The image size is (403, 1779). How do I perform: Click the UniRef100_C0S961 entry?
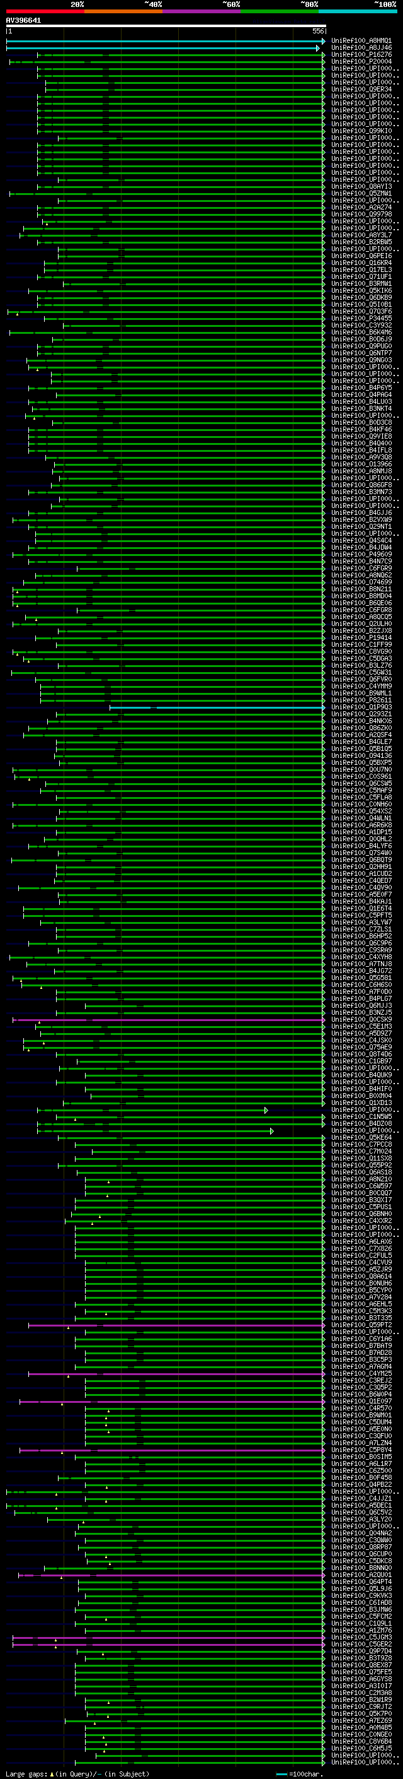361,777
